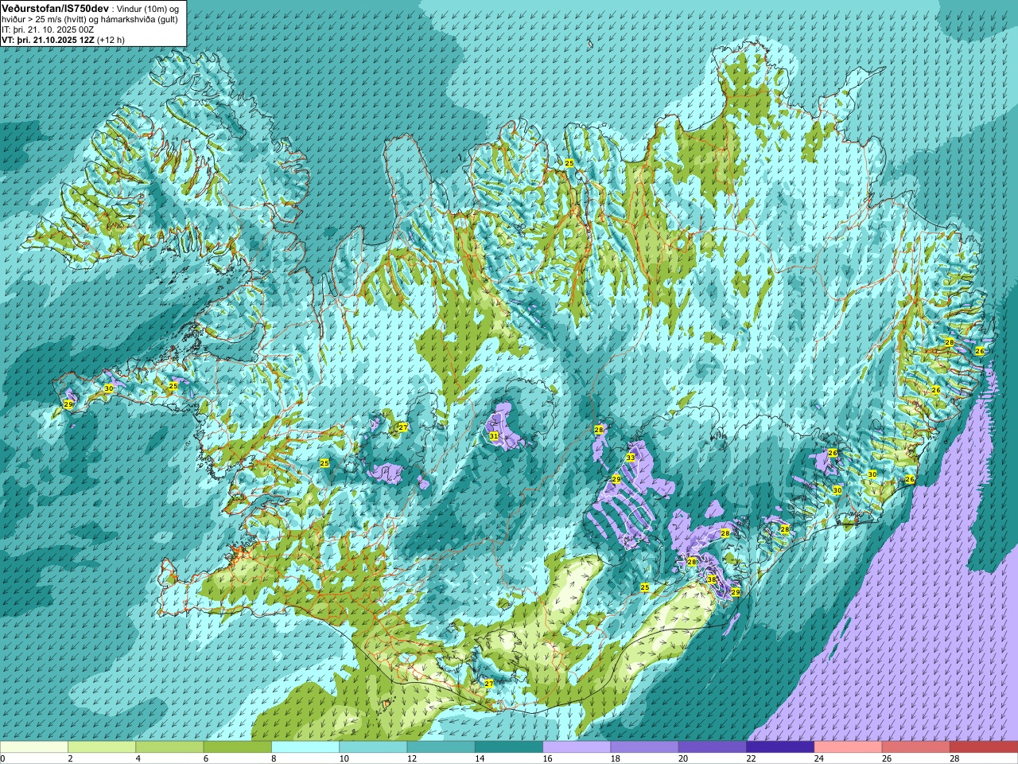
Task: Click the 6–8 m/s olive green legend swatch
Action: [238, 747]
